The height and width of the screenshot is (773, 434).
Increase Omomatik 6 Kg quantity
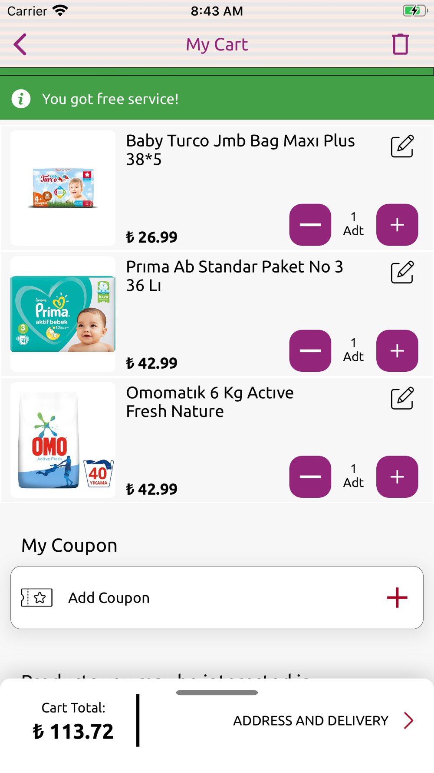[397, 477]
